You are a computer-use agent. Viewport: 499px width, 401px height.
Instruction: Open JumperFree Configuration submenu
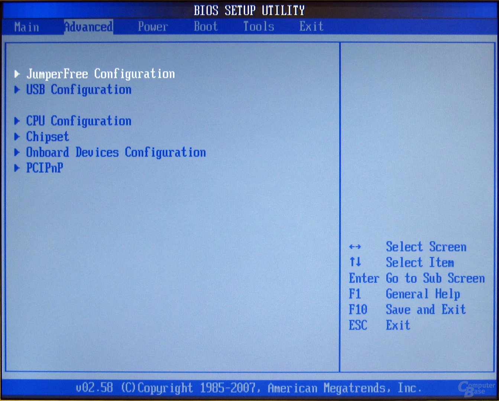coord(100,74)
